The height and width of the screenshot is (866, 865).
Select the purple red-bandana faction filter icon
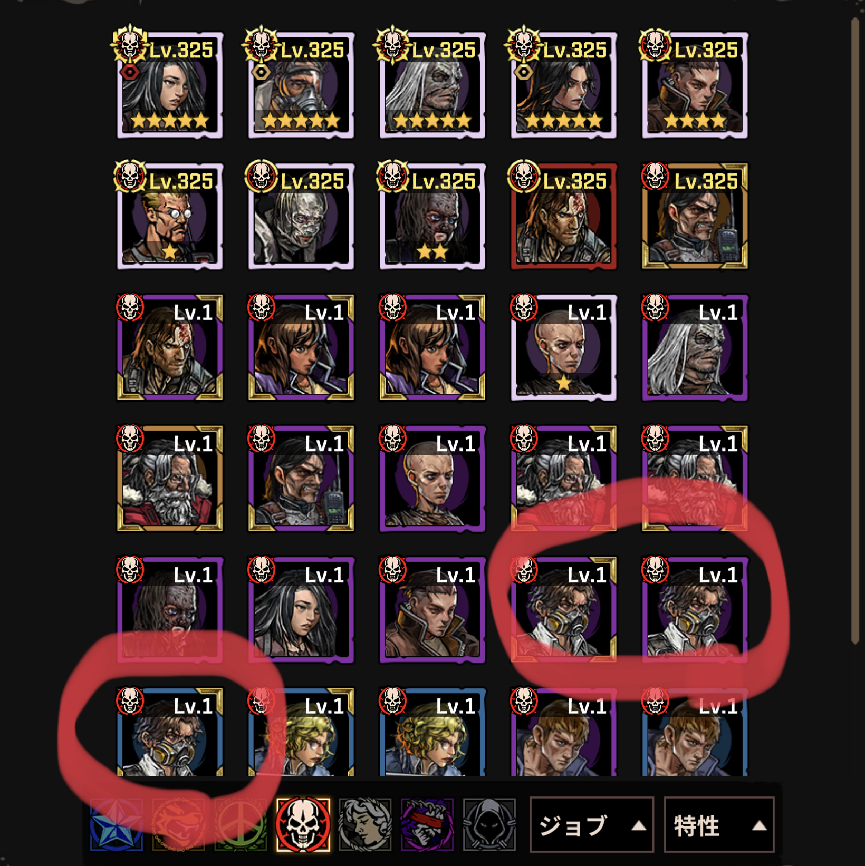427,824
